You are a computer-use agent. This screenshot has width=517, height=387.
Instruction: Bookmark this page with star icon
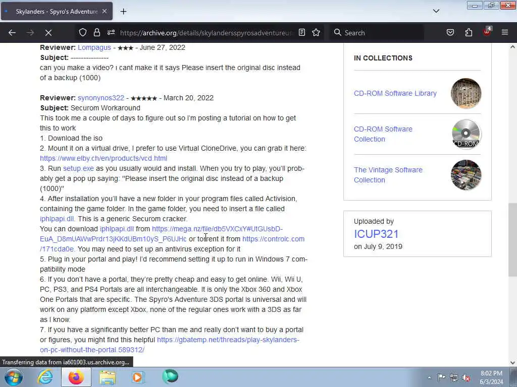click(x=316, y=33)
